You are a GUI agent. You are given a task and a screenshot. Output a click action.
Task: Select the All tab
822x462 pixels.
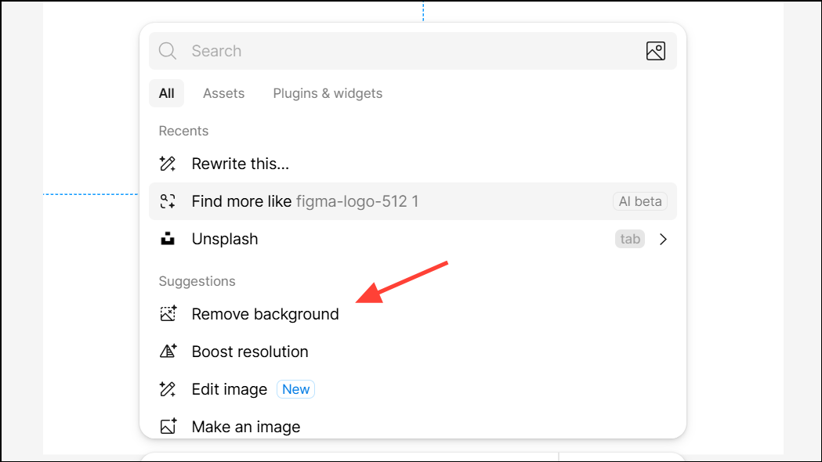(166, 93)
